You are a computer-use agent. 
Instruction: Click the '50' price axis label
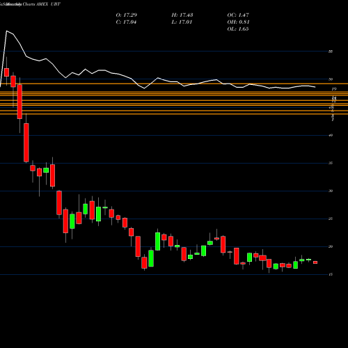click(x=331, y=79)
